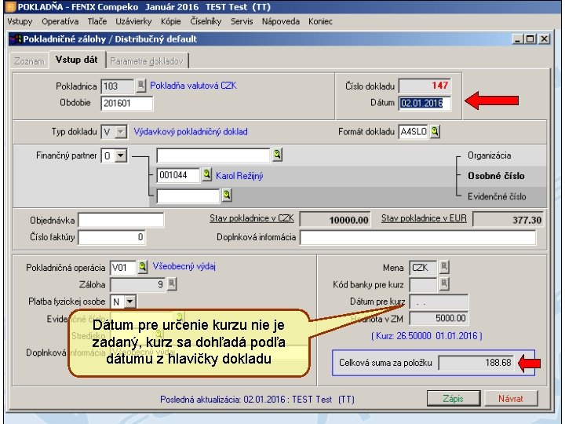Open the Operatíva menu
This screenshot has height=424, width=565.
pos(60,21)
